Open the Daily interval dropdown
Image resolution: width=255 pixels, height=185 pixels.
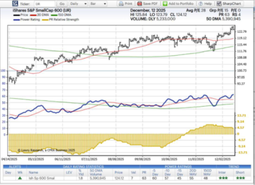coord(79,4)
